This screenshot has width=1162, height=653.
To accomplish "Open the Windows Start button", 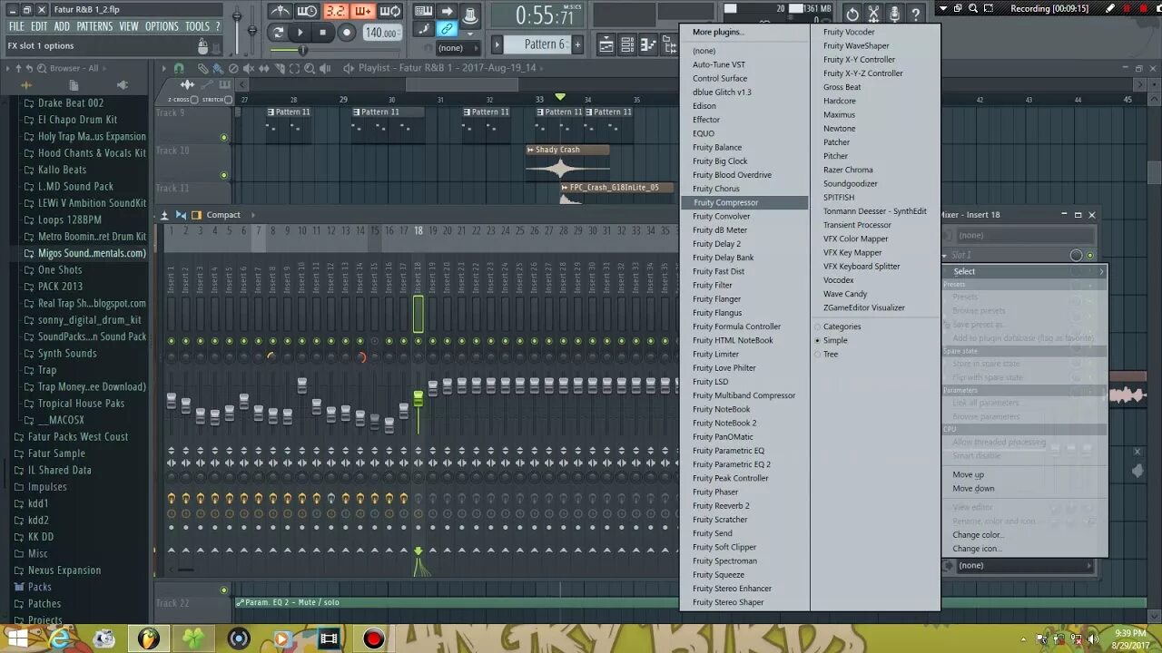I will [17, 638].
